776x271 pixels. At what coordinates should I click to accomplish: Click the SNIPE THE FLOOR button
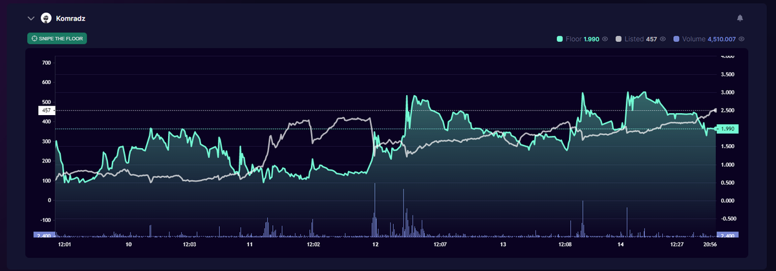point(57,39)
